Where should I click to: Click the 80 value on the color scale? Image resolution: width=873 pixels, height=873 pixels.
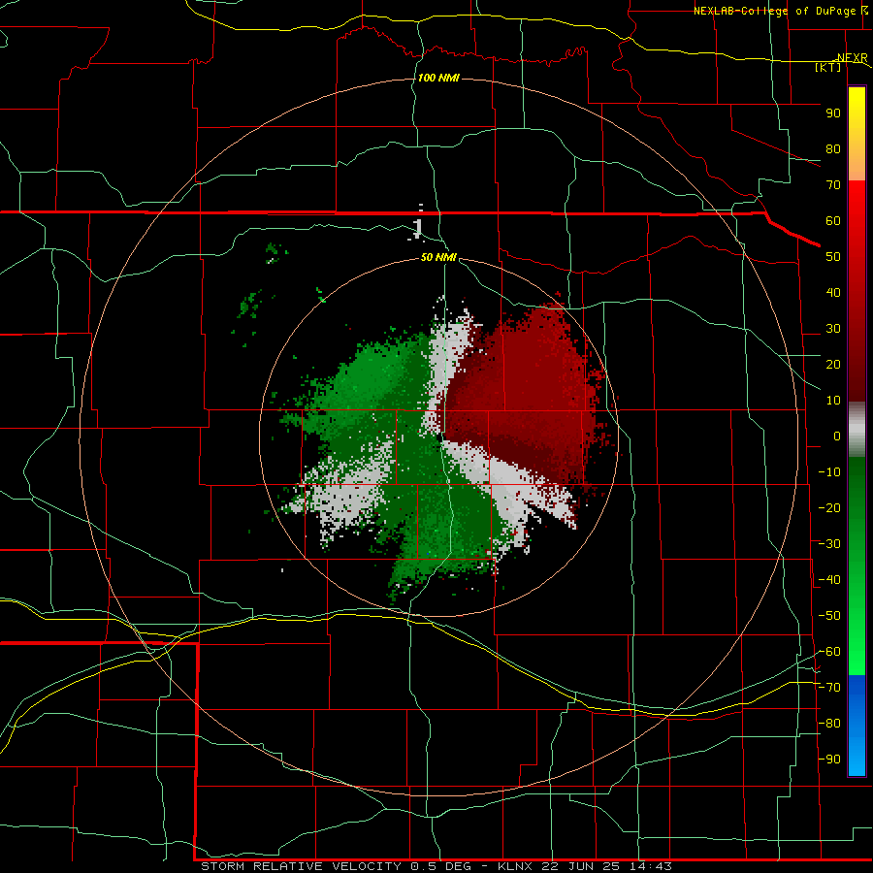tap(833, 148)
